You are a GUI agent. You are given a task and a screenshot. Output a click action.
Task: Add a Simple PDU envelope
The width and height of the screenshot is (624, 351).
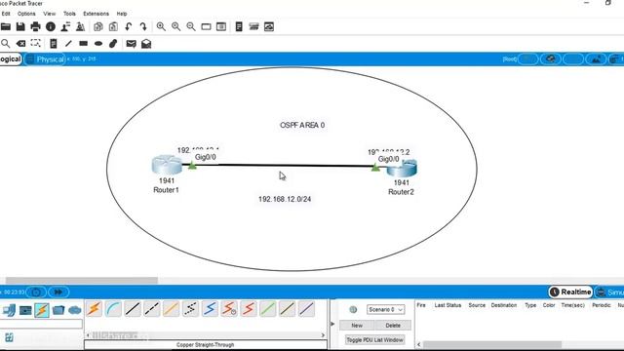tap(131, 43)
